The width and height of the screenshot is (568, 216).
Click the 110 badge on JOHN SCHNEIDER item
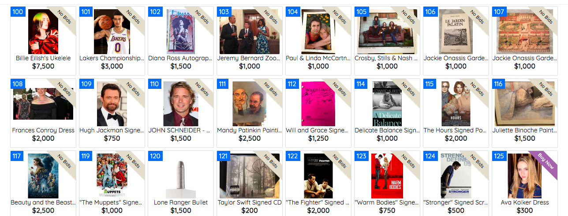(x=155, y=84)
